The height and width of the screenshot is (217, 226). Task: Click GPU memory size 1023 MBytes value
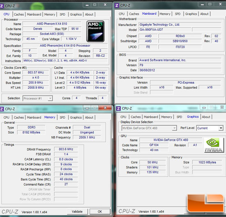point(207,162)
